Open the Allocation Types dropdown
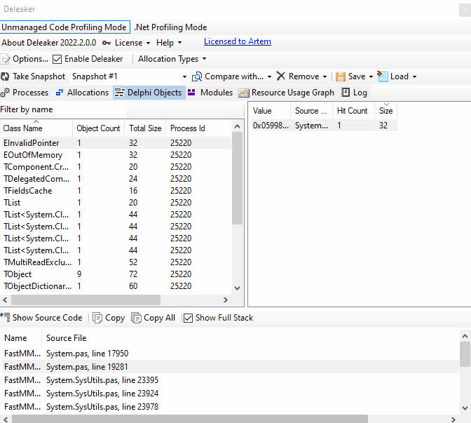The width and height of the screenshot is (471, 423). pos(172,59)
